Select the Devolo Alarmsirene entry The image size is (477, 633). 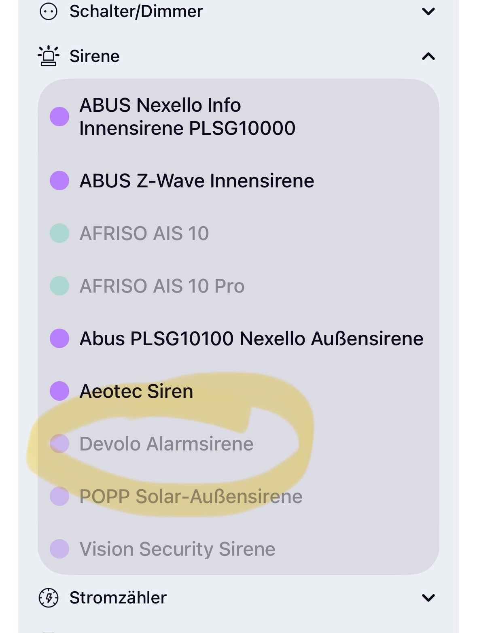(x=166, y=444)
